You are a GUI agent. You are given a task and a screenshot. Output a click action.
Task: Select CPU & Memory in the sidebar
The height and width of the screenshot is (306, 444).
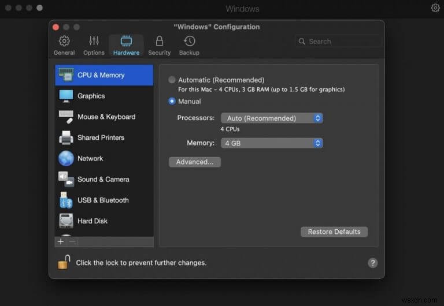coord(104,75)
